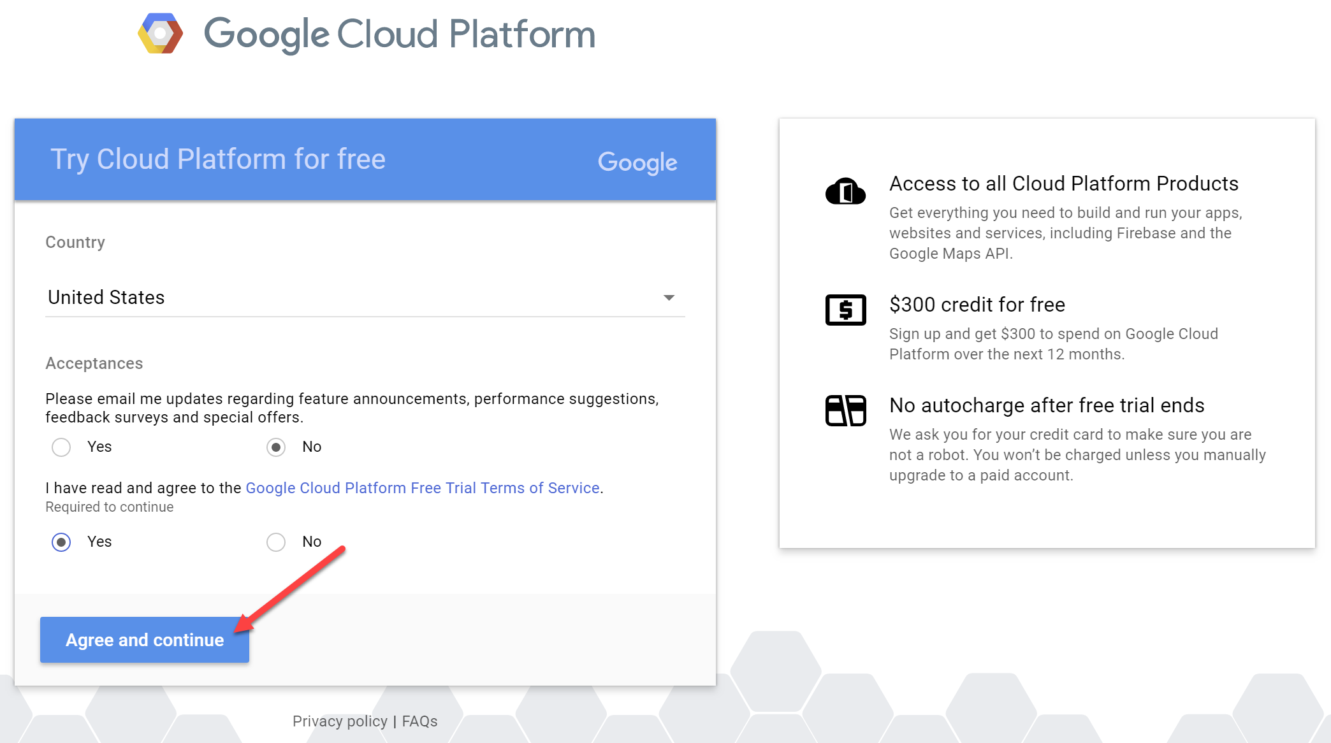Click the We ask you for your credit card text

click(1077, 455)
